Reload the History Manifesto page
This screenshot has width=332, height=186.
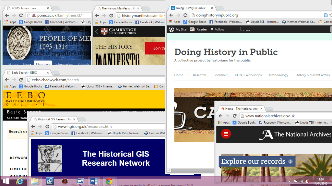[111, 16]
